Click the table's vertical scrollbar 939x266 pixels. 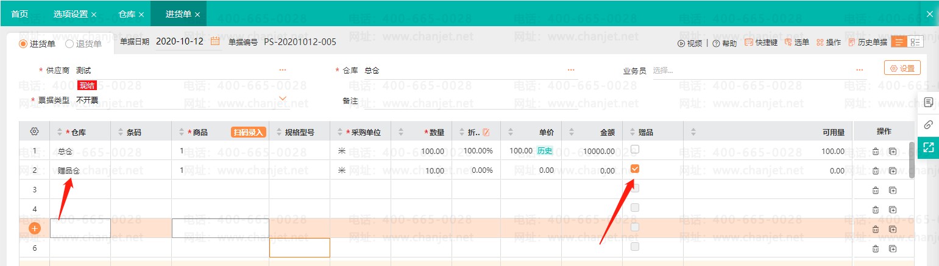point(912,159)
